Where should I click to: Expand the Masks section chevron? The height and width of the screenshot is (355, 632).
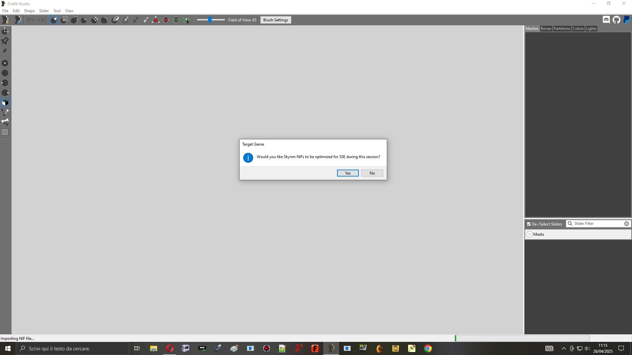click(x=530, y=234)
